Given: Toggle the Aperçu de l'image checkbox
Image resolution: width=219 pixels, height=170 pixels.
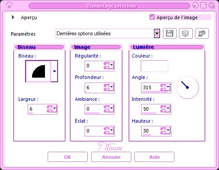Looking at the screenshot, I should coord(152,17).
